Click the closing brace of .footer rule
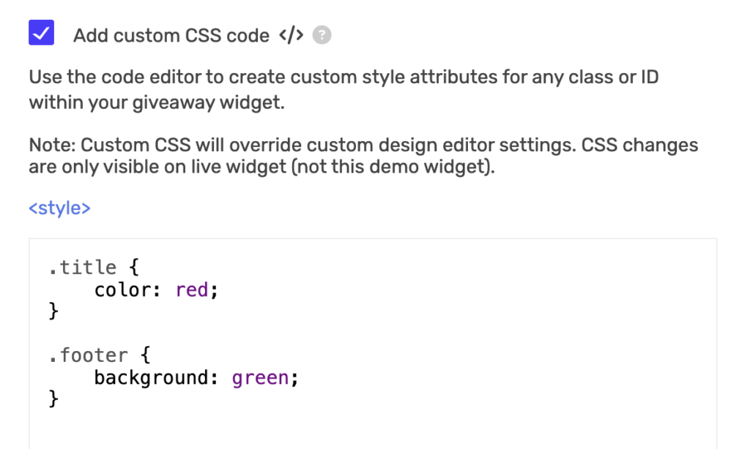This screenshot has width=750, height=449. pyautogui.click(x=53, y=400)
